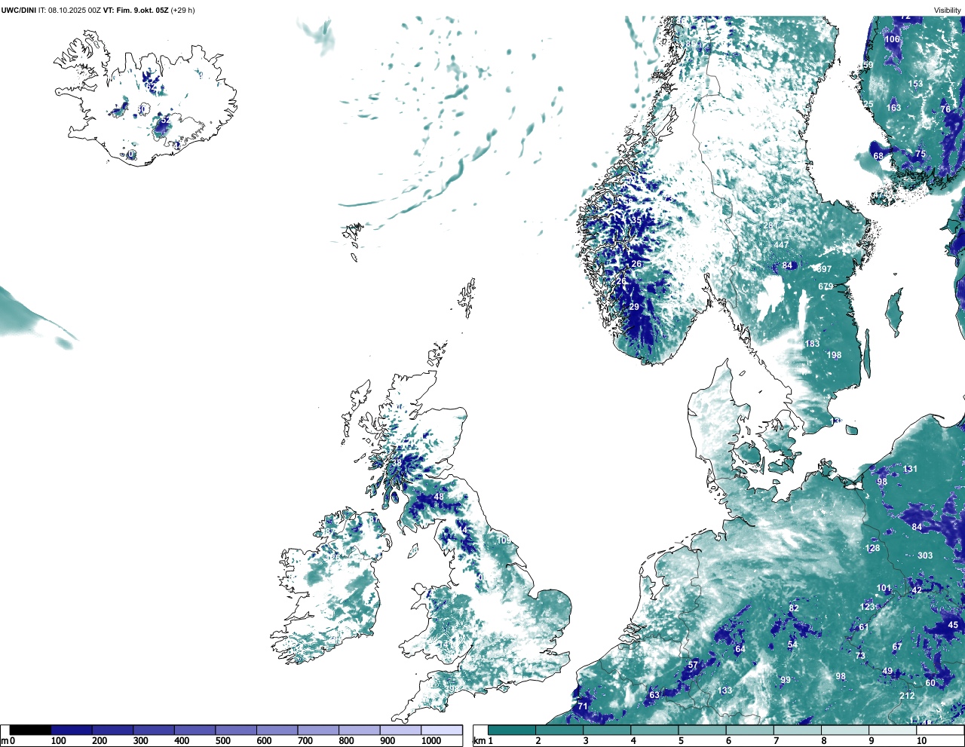Screen dimensions: 965x747
Task: Click the '303' value in Poland
Action: (925, 556)
